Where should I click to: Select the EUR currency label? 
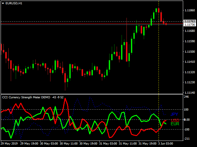(175, 124)
